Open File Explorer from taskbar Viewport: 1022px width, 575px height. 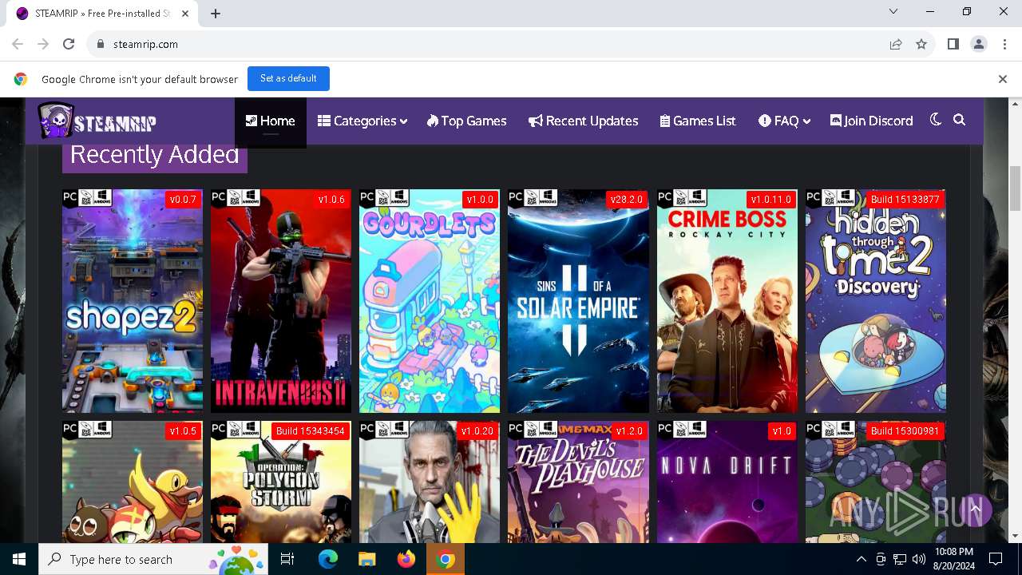(366, 559)
